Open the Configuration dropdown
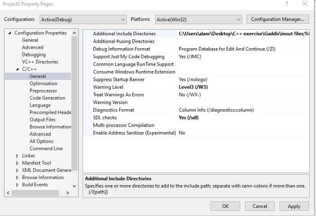This screenshot has width=316, height=216. coord(83,19)
